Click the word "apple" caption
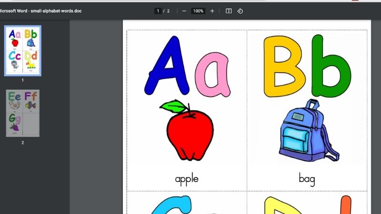 187,179
